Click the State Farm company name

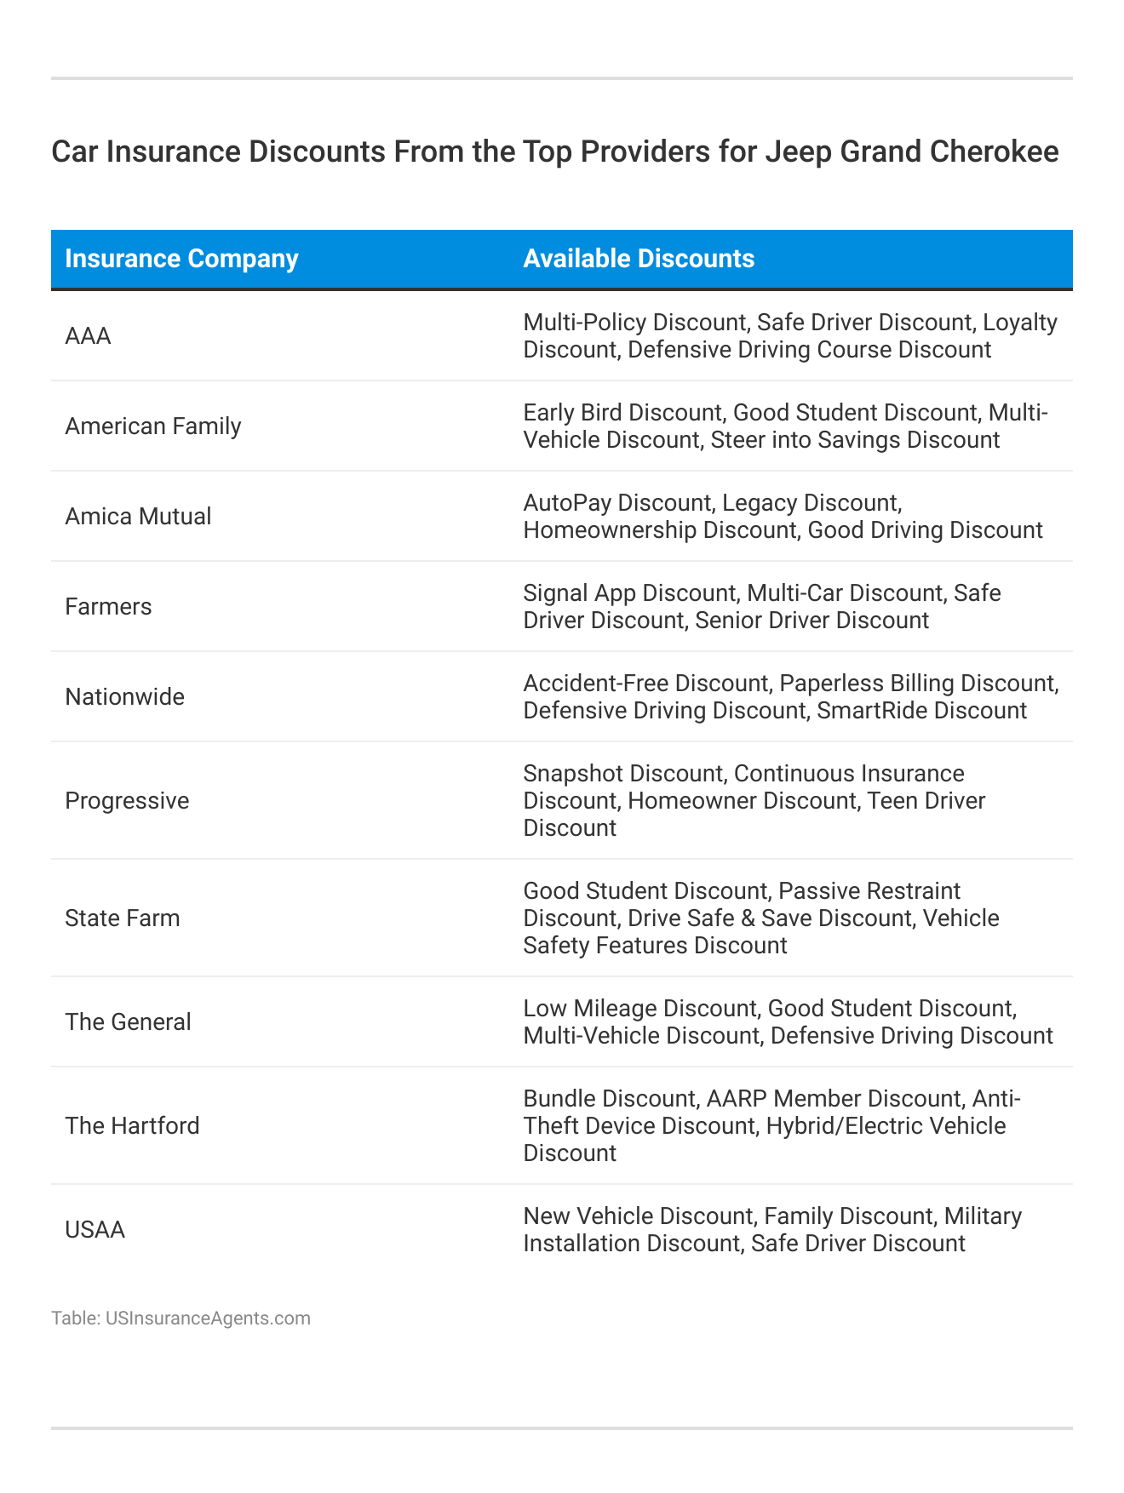pyautogui.click(x=123, y=918)
